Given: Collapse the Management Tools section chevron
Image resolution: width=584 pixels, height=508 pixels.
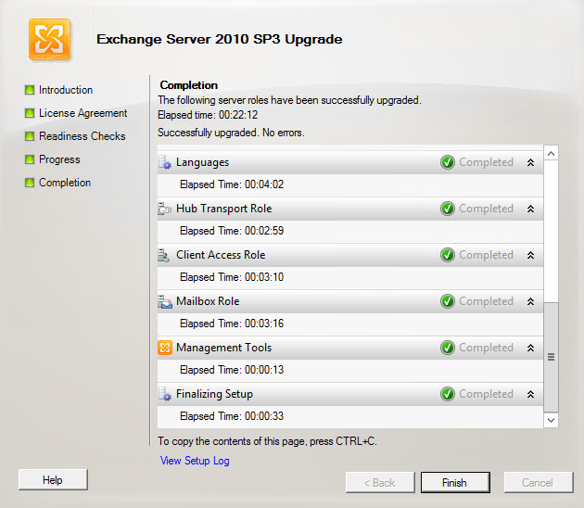Looking at the screenshot, I should pyautogui.click(x=531, y=348).
